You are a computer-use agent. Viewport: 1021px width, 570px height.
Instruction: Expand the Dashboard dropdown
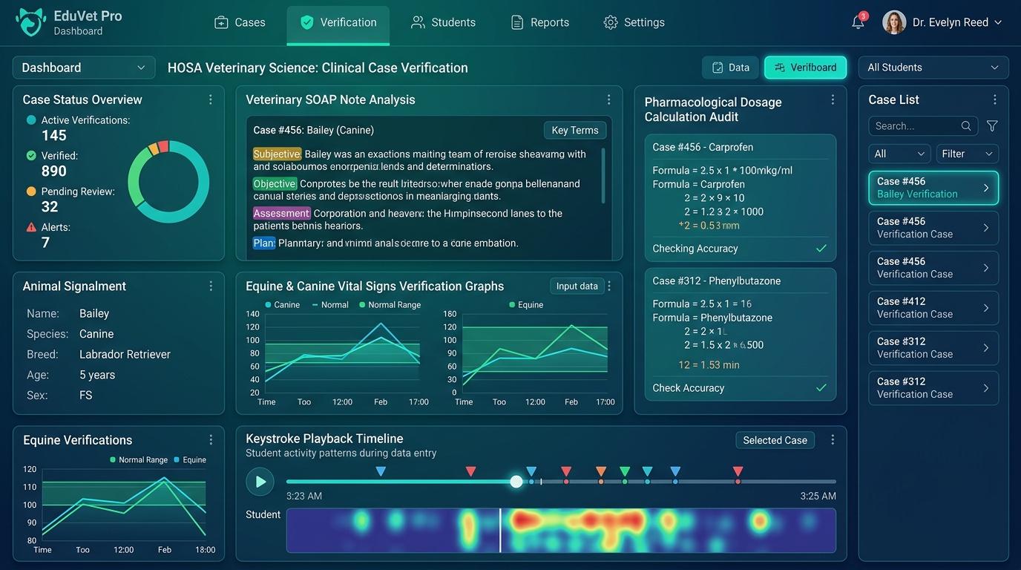pyautogui.click(x=84, y=68)
